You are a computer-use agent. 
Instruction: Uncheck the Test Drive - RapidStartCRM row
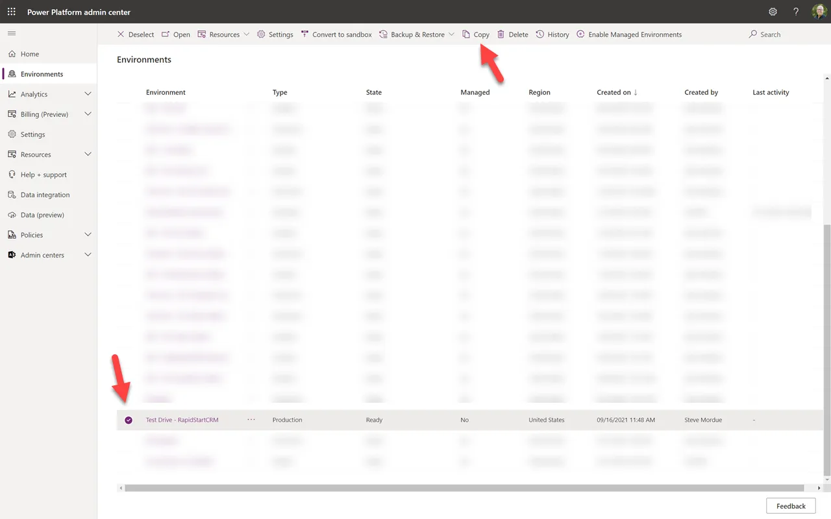129,420
